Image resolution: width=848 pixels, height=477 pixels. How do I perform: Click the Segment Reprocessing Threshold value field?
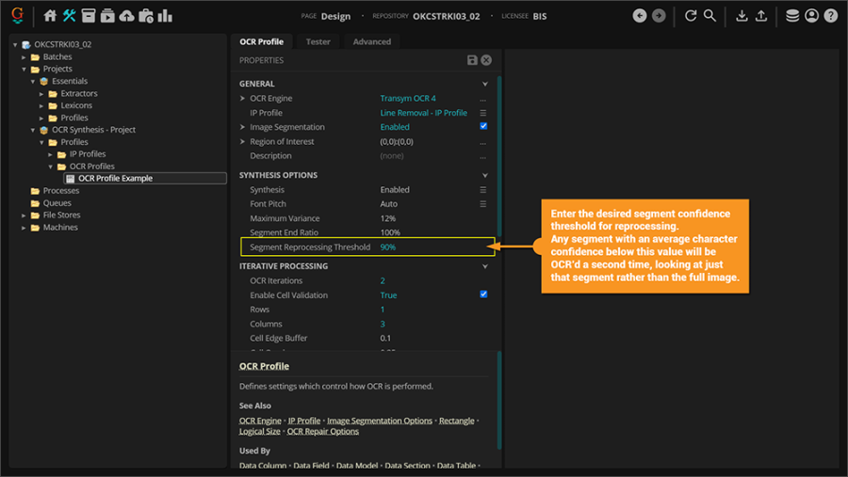(388, 247)
